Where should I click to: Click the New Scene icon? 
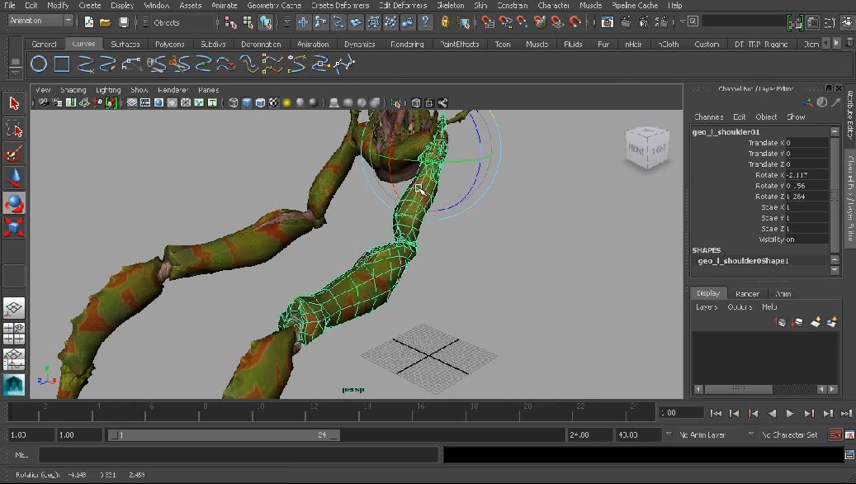tap(88, 22)
